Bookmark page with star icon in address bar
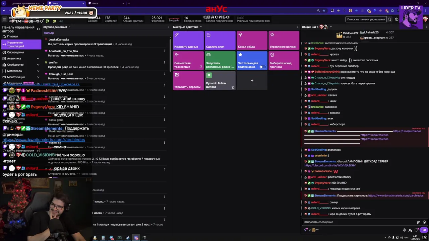The image size is (429, 241). (x=324, y=11)
